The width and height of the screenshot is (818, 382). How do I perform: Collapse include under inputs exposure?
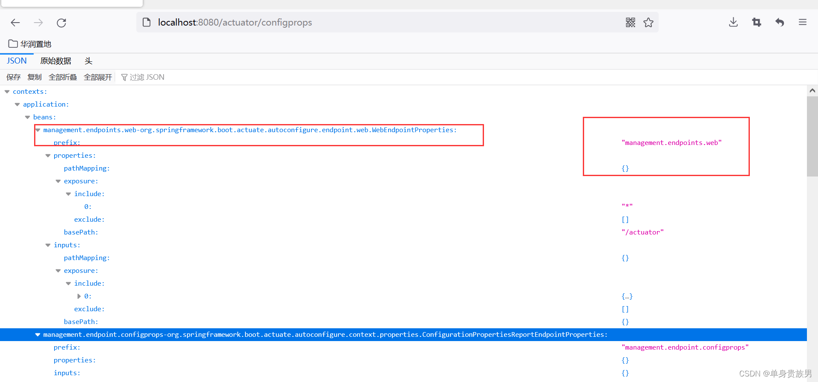[69, 284]
